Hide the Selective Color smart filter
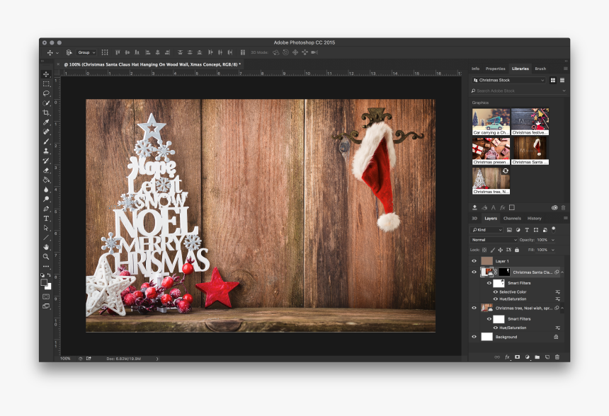Viewport: 609px width, 416px height. click(x=496, y=291)
